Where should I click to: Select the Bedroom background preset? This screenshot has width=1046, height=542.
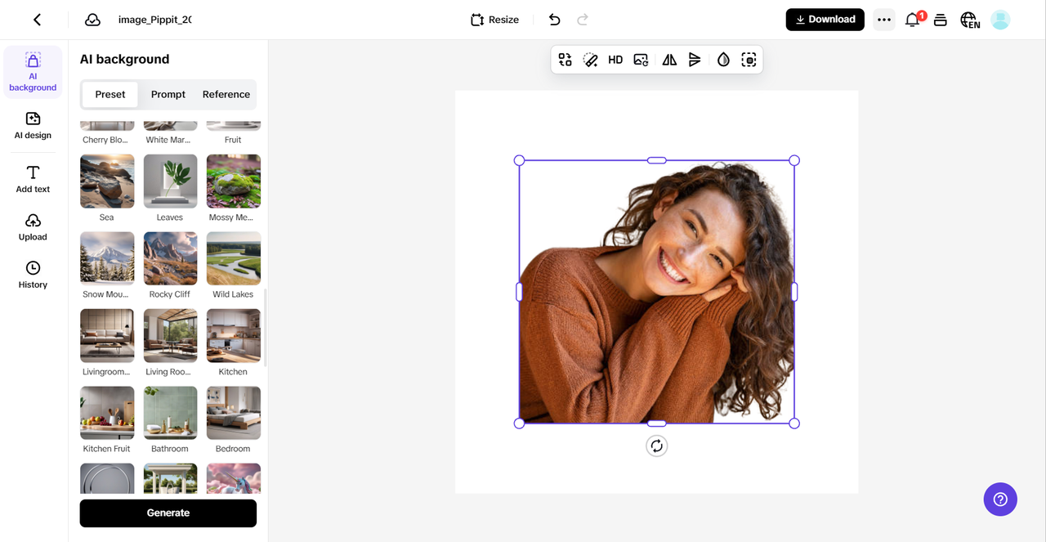pyautogui.click(x=234, y=413)
